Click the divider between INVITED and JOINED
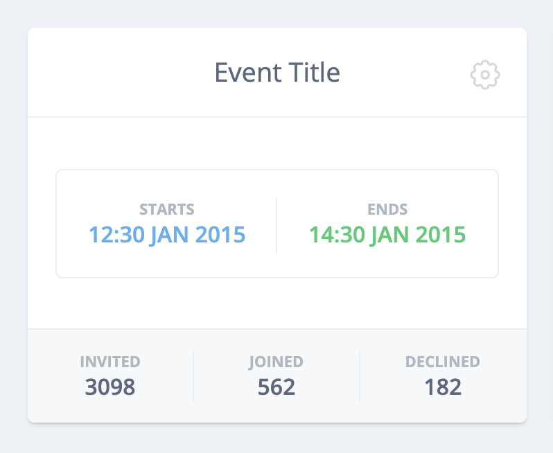 193,376
